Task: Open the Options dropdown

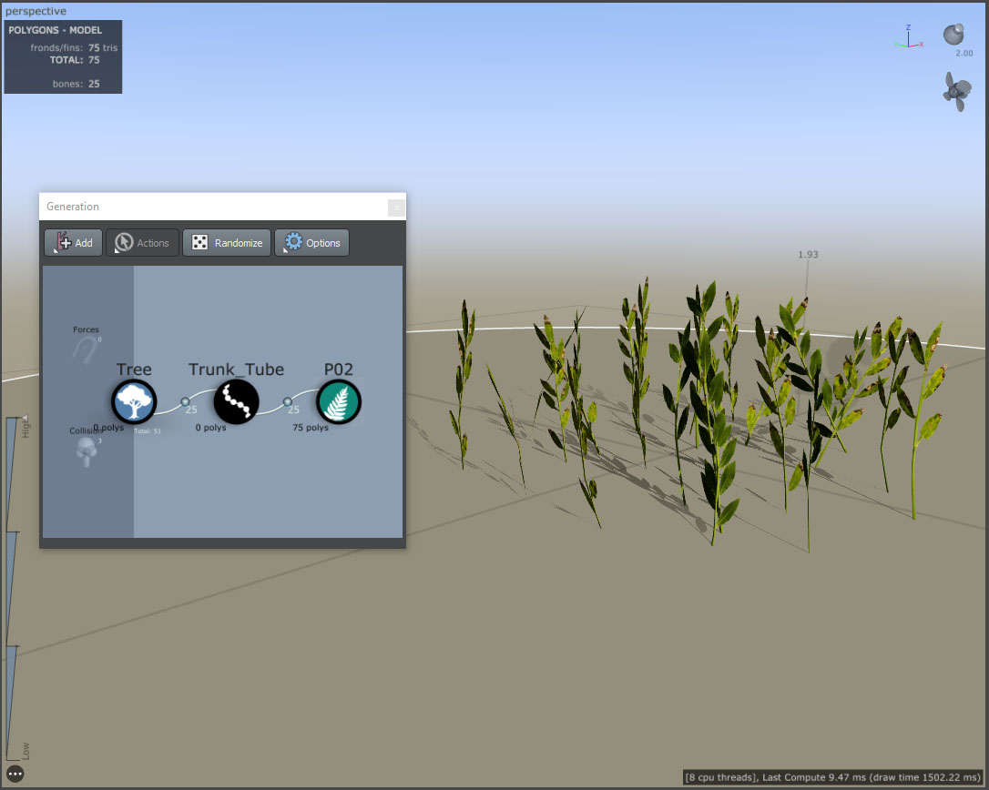Action: (x=311, y=243)
